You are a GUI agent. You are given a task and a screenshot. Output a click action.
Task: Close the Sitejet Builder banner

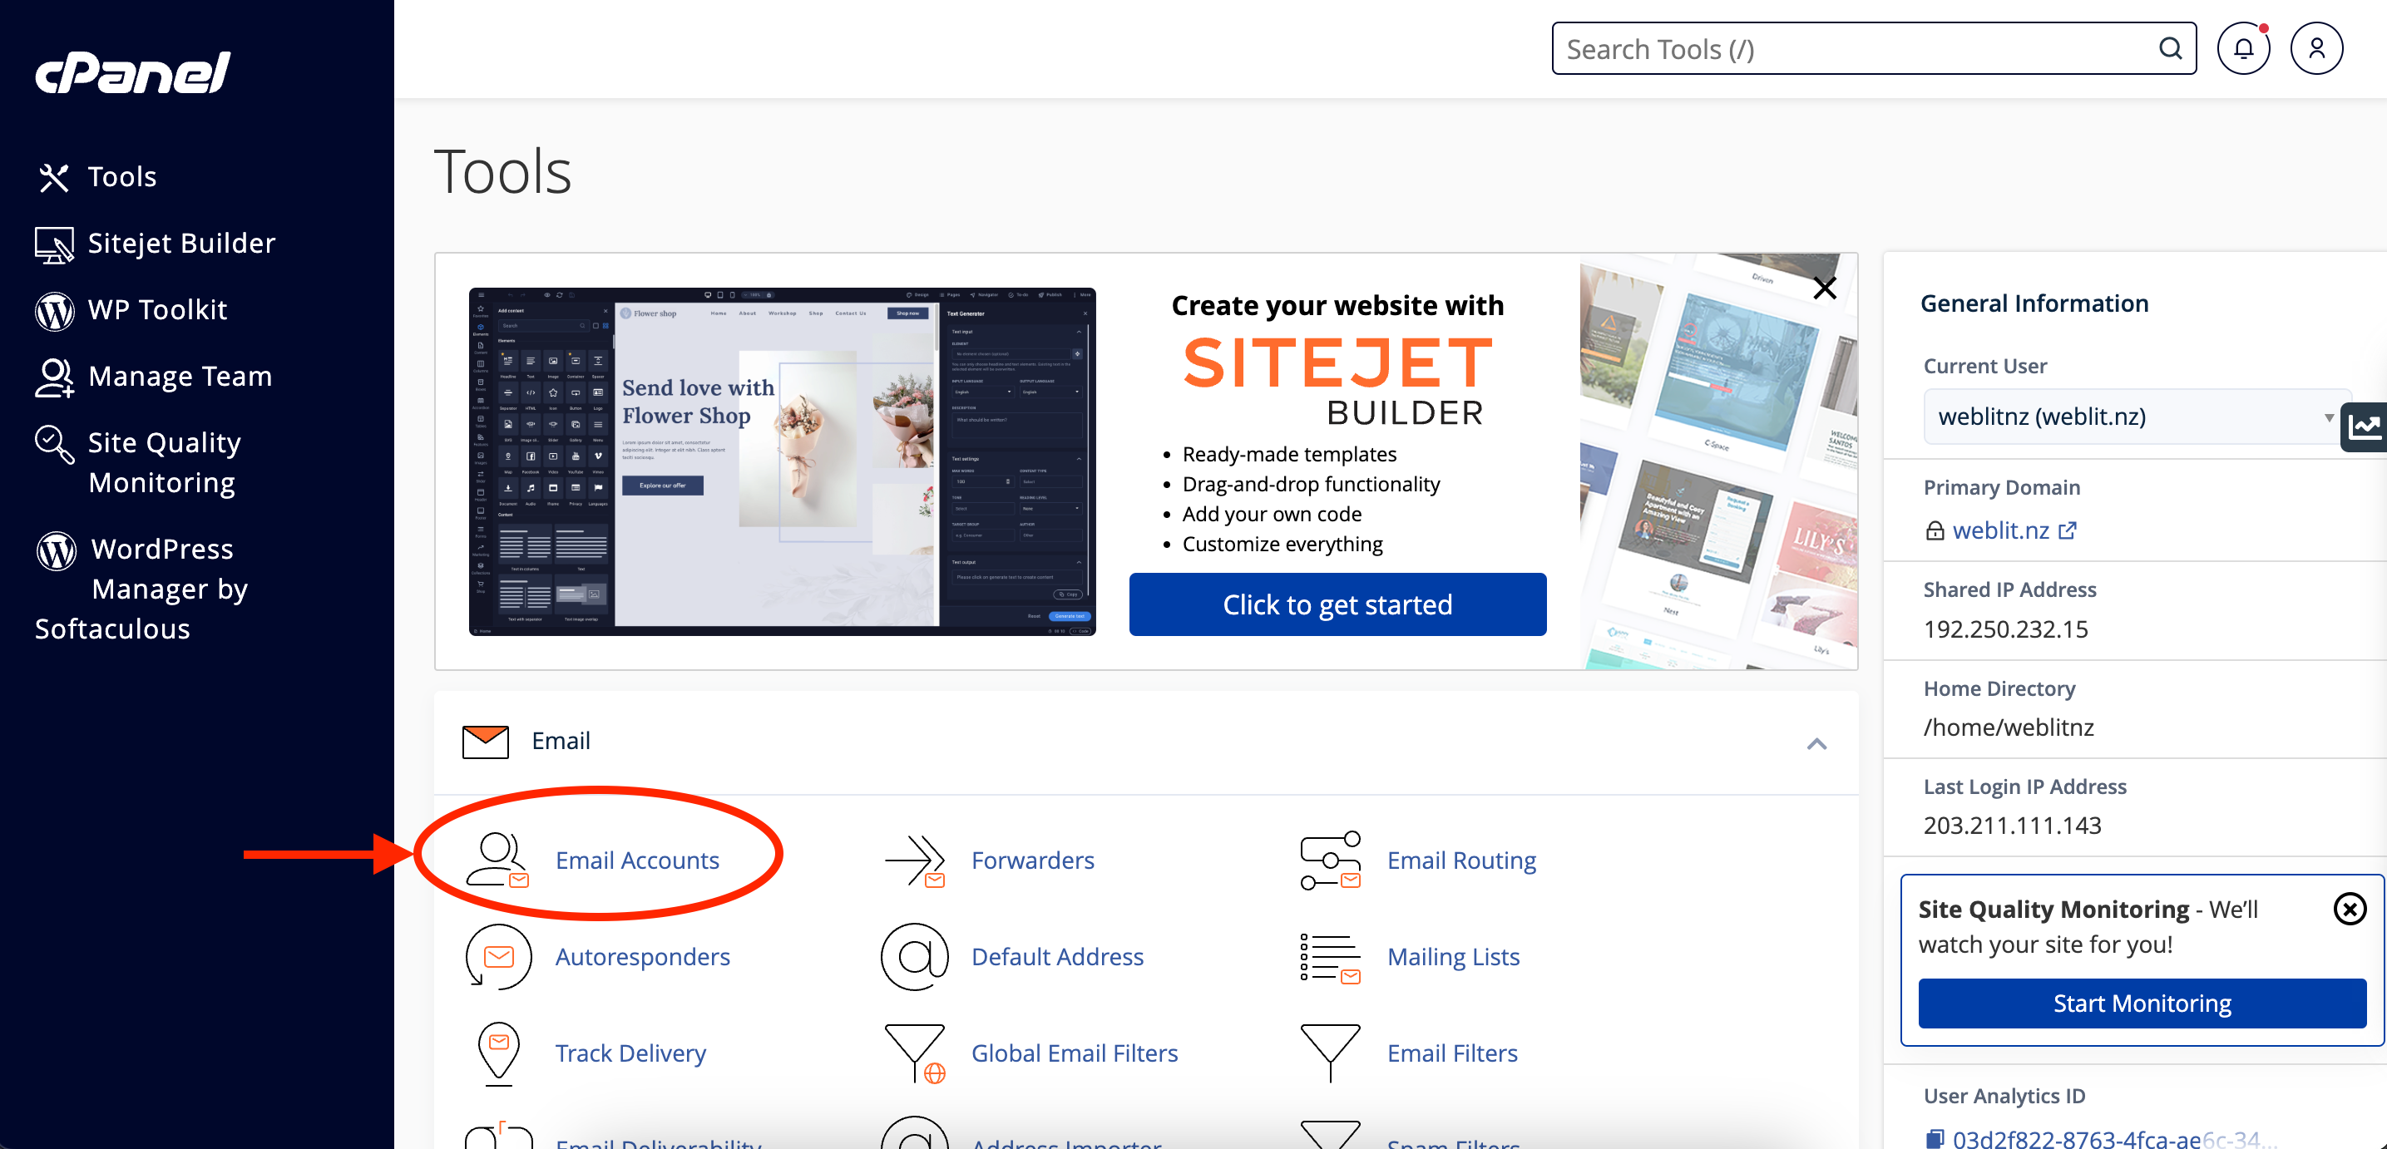coord(1824,288)
